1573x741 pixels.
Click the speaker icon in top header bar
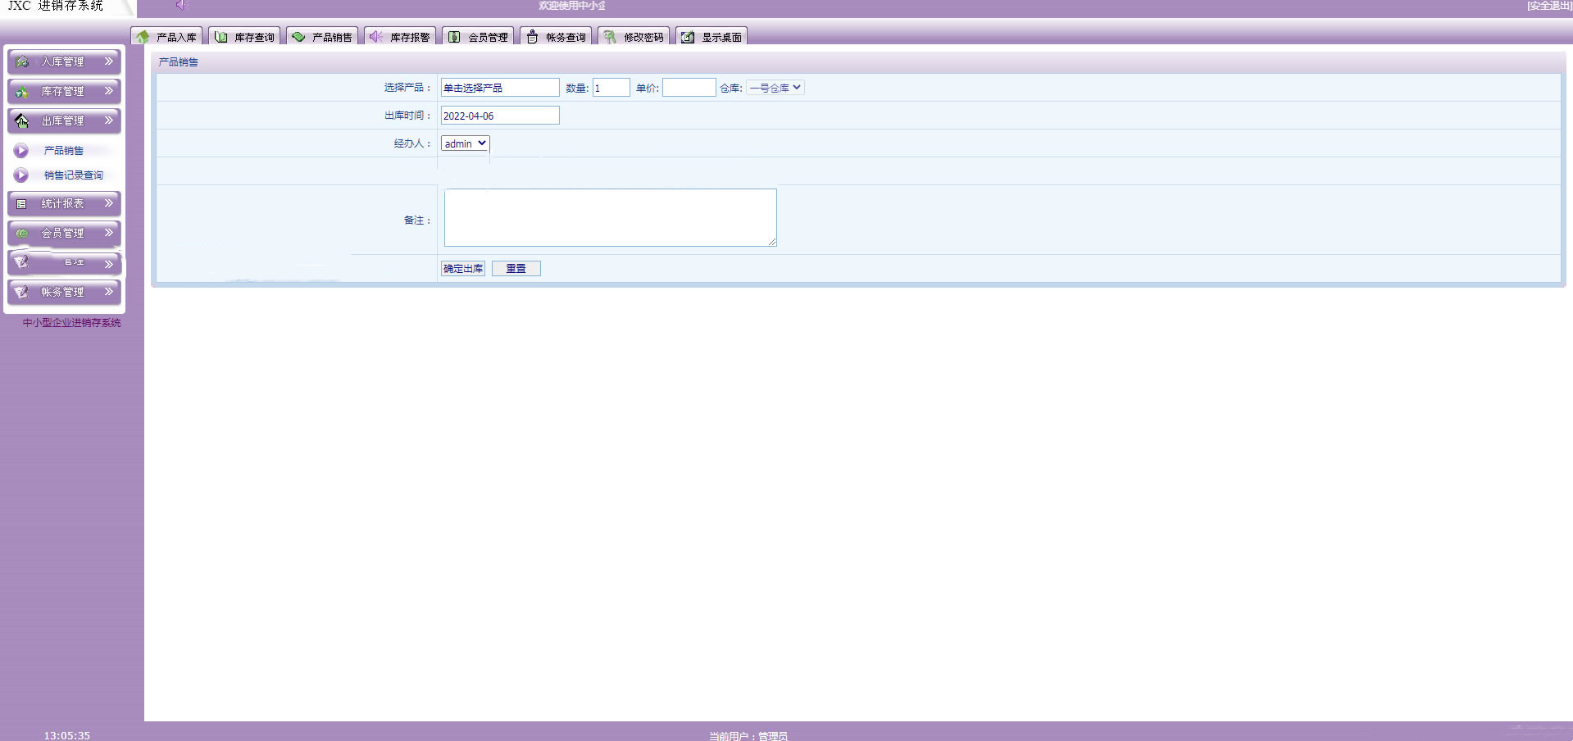[x=181, y=5]
